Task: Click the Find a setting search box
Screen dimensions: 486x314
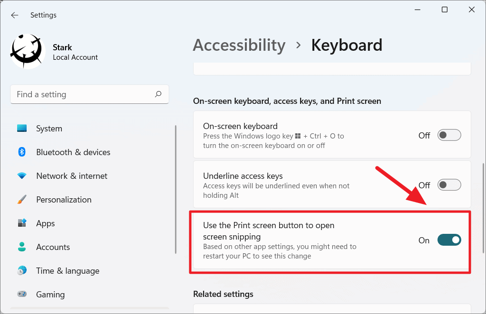Action: [x=83, y=94]
